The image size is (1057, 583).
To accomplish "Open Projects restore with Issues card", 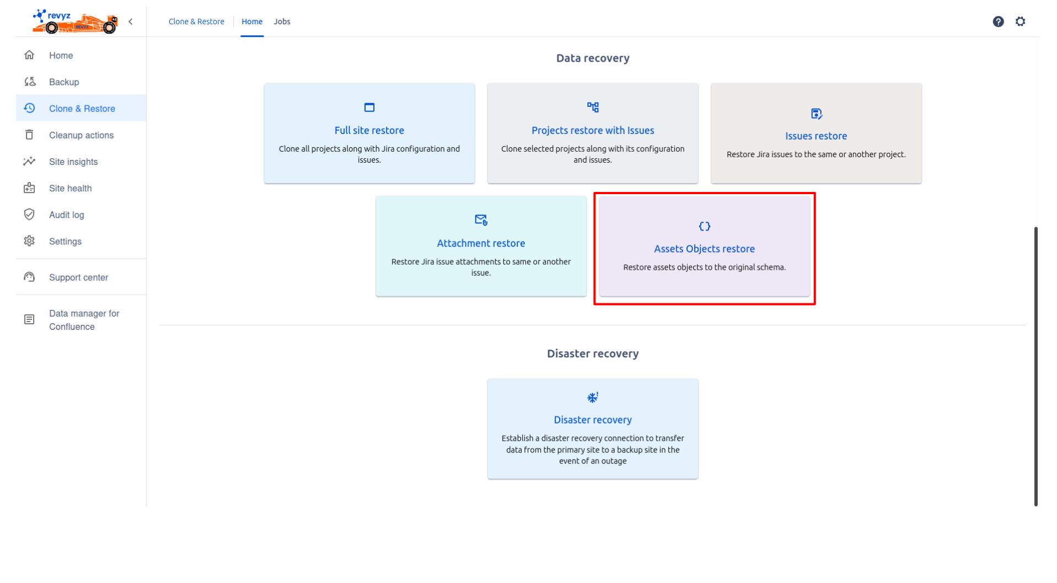I will (592, 133).
